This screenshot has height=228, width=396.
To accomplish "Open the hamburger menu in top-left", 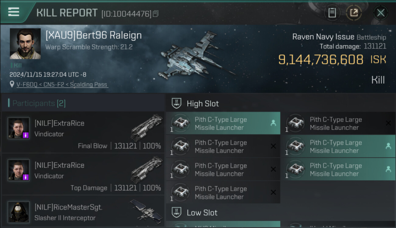I will (x=14, y=12).
